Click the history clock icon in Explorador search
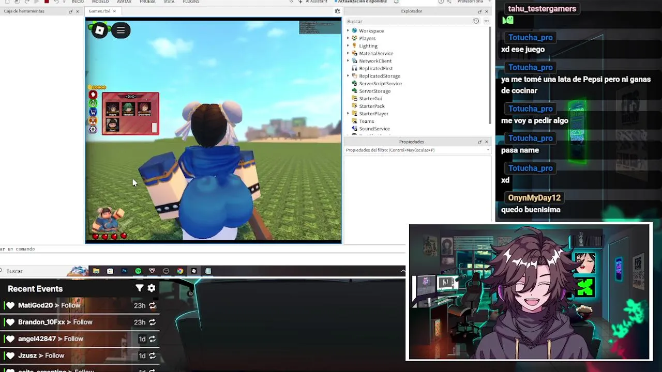This screenshot has width=662, height=372. coord(476,21)
